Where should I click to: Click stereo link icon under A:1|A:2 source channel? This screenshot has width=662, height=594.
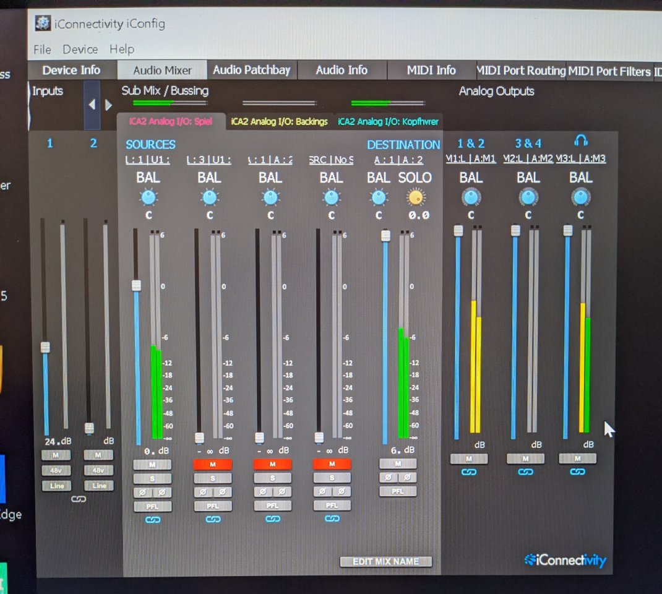273,519
